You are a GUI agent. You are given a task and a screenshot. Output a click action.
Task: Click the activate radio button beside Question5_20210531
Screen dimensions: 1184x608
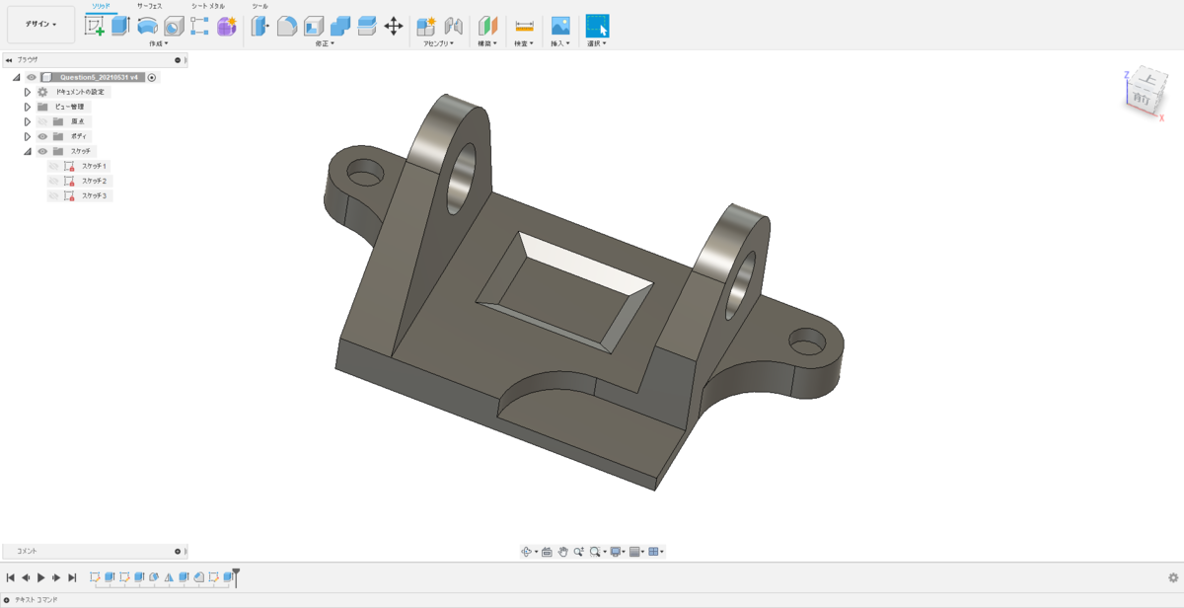[x=152, y=77]
